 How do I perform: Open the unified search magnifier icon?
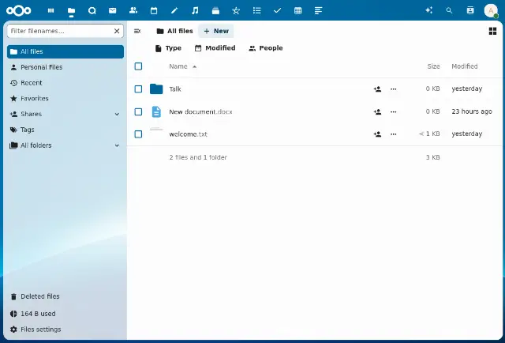tap(449, 10)
